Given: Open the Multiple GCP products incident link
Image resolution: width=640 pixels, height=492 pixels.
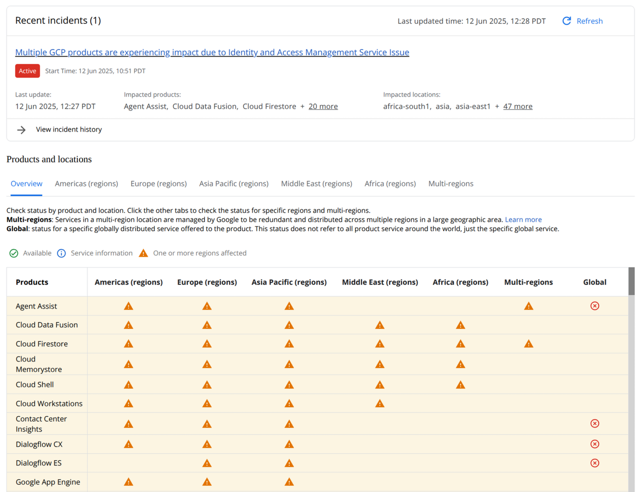Looking at the screenshot, I should click(212, 53).
